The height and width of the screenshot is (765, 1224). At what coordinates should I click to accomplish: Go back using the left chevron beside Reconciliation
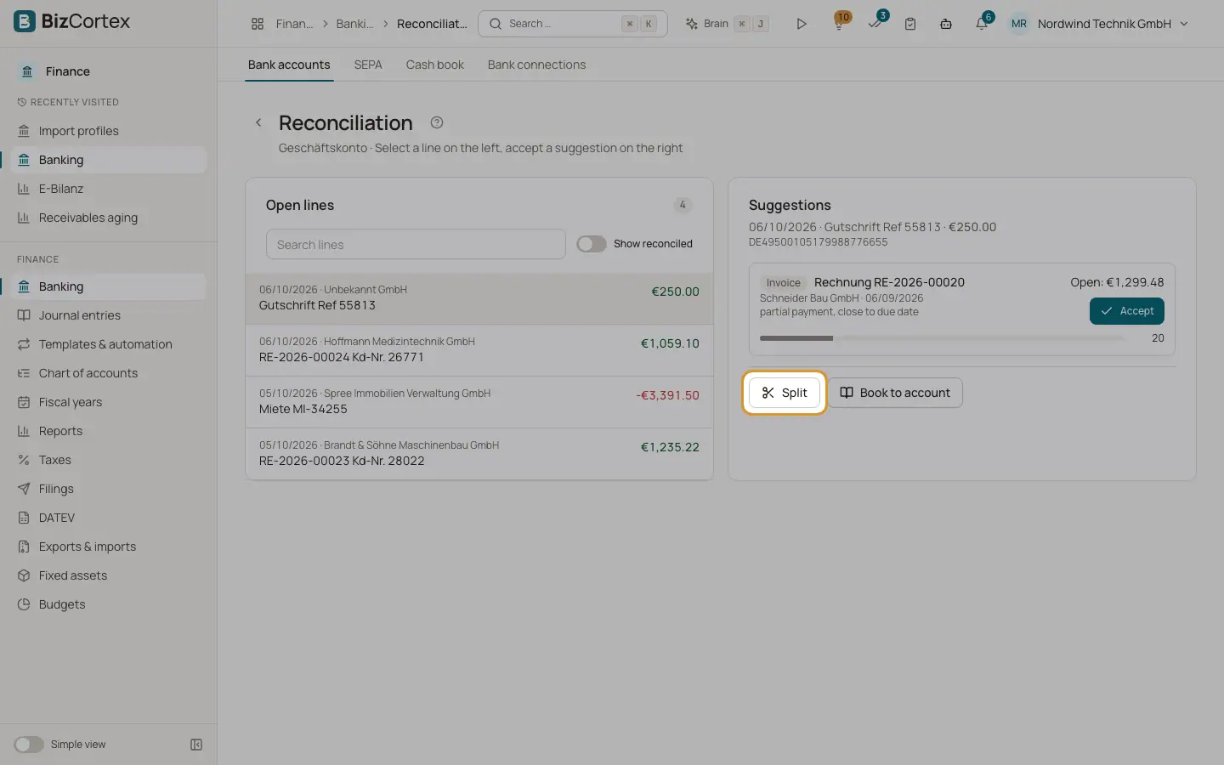pos(258,122)
